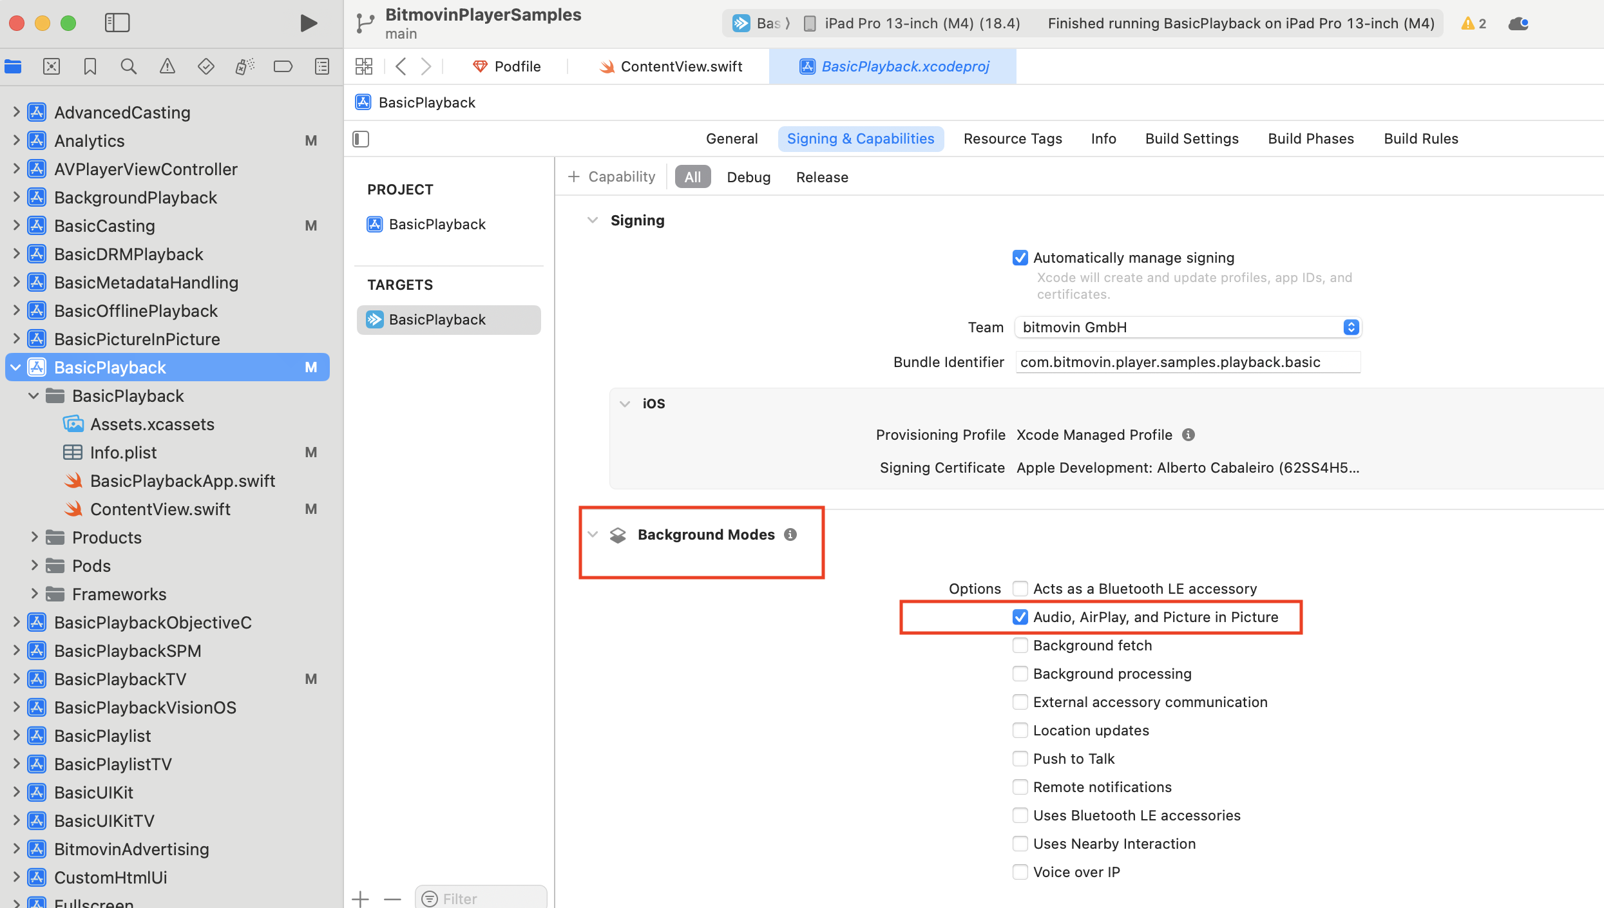Uncheck Automatically manage signing
The width and height of the screenshot is (1604, 908).
pos(1020,258)
